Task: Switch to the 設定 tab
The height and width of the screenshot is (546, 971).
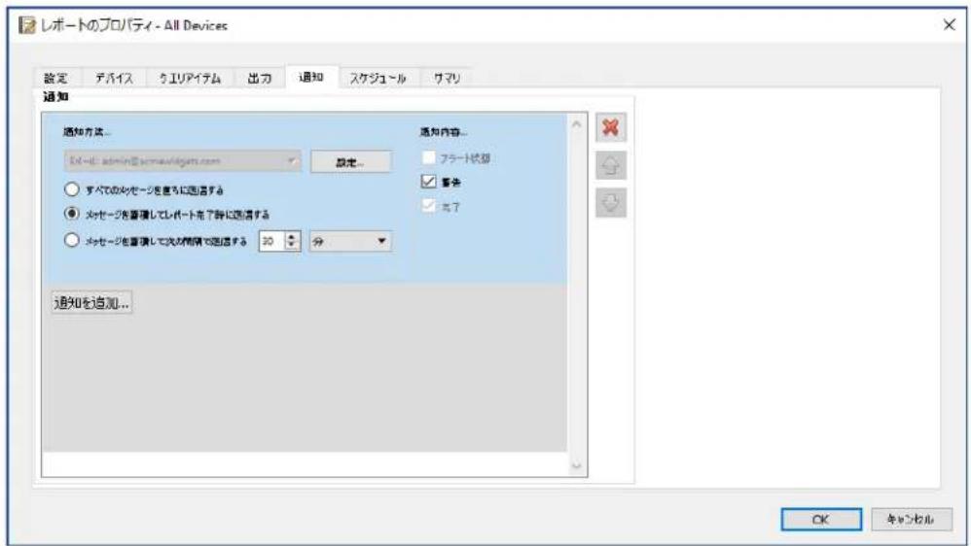Action: click(55, 78)
